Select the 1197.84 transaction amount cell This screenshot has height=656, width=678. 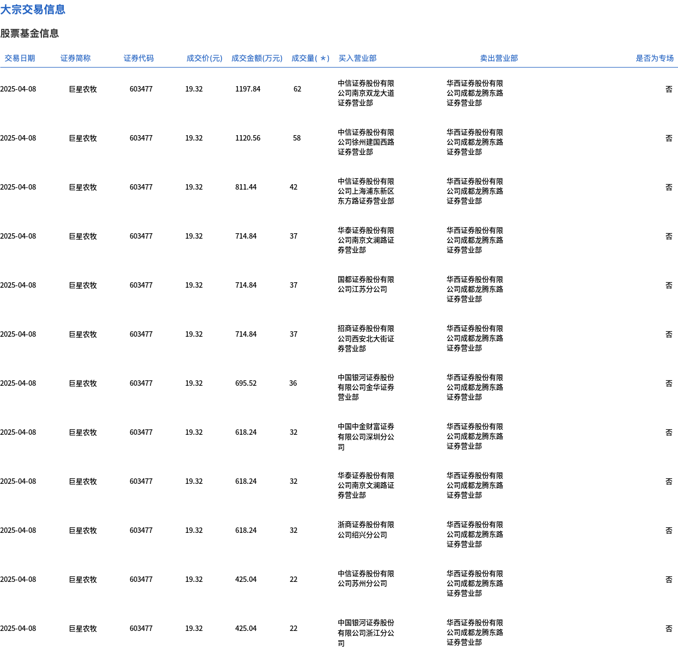248,89
